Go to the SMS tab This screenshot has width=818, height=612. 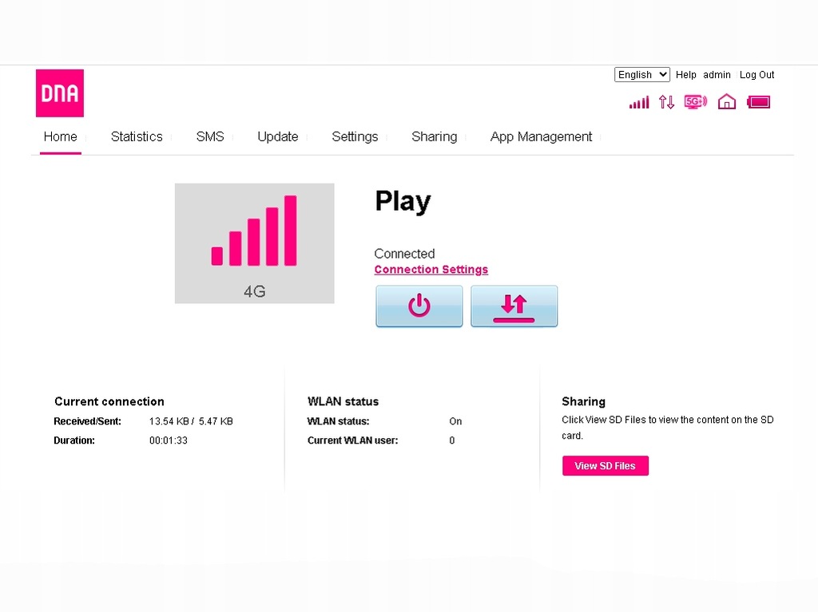pyautogui.click(x=210, y=136)
